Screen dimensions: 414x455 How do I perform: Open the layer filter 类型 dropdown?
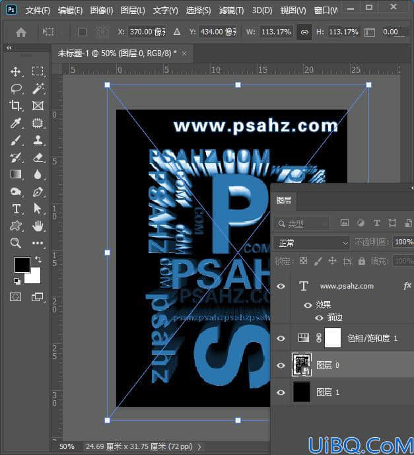(x=302, y=223)
